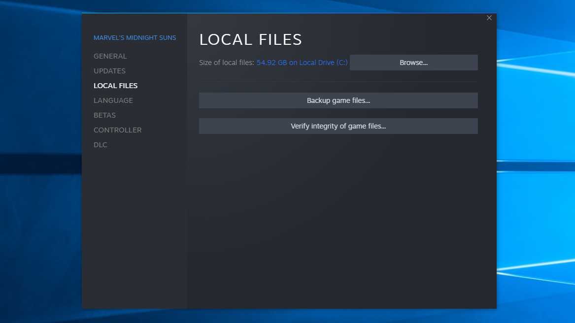
Task: Open the game folder with Browse
Action: [x=413, y=62]
